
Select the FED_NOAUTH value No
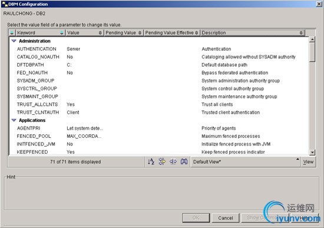(x=70, y=73)
